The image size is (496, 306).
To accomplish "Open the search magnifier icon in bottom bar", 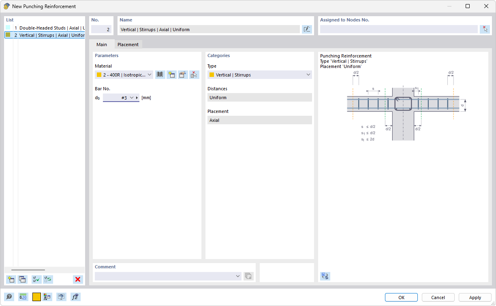I will coord(9,297).
